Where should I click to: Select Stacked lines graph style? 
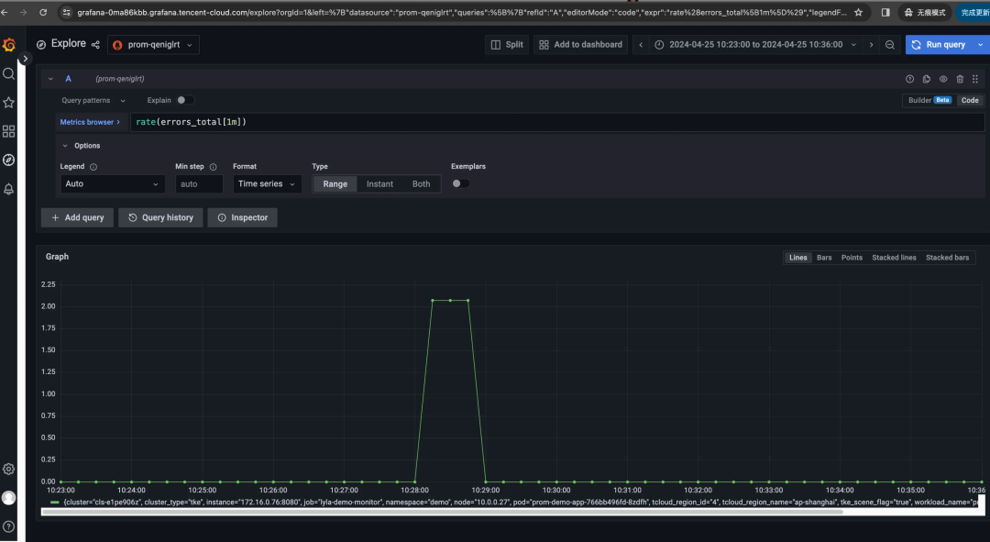[x=894, y=258]
